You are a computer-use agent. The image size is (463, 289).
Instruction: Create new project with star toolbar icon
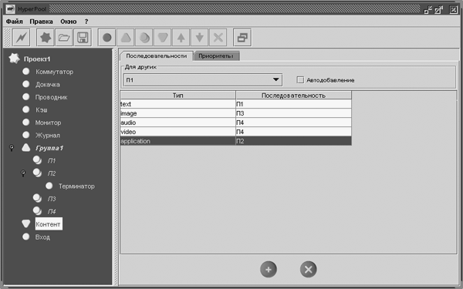pos(46,38)
